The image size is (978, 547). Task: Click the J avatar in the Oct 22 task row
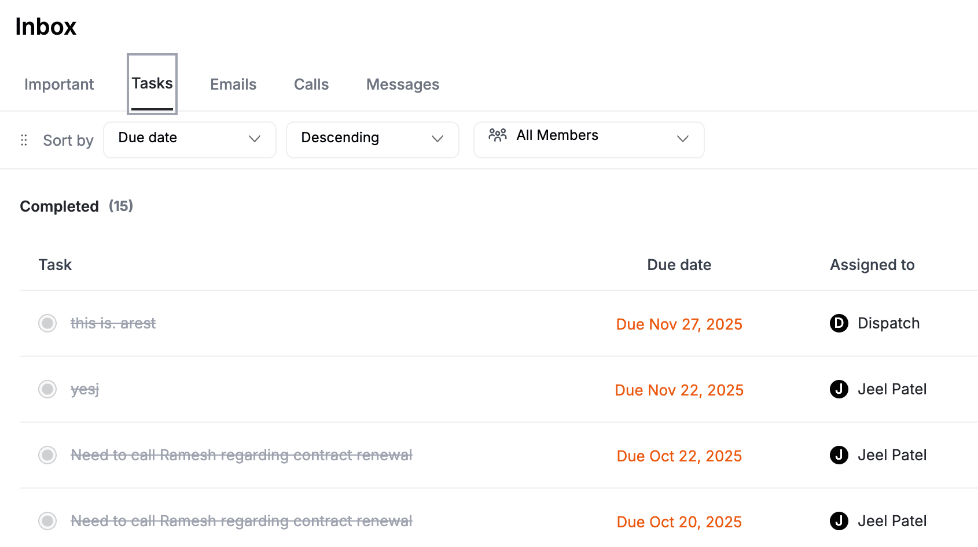pyautogui.click(x=839, y=455)
